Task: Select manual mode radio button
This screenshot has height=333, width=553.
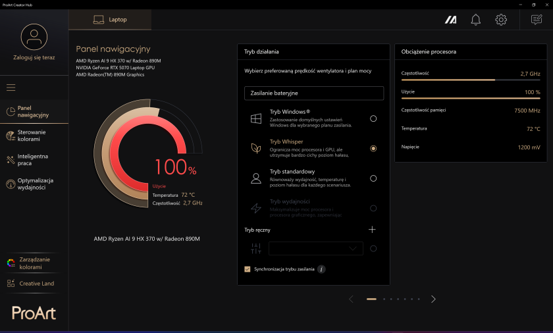Action: (373, 249)
